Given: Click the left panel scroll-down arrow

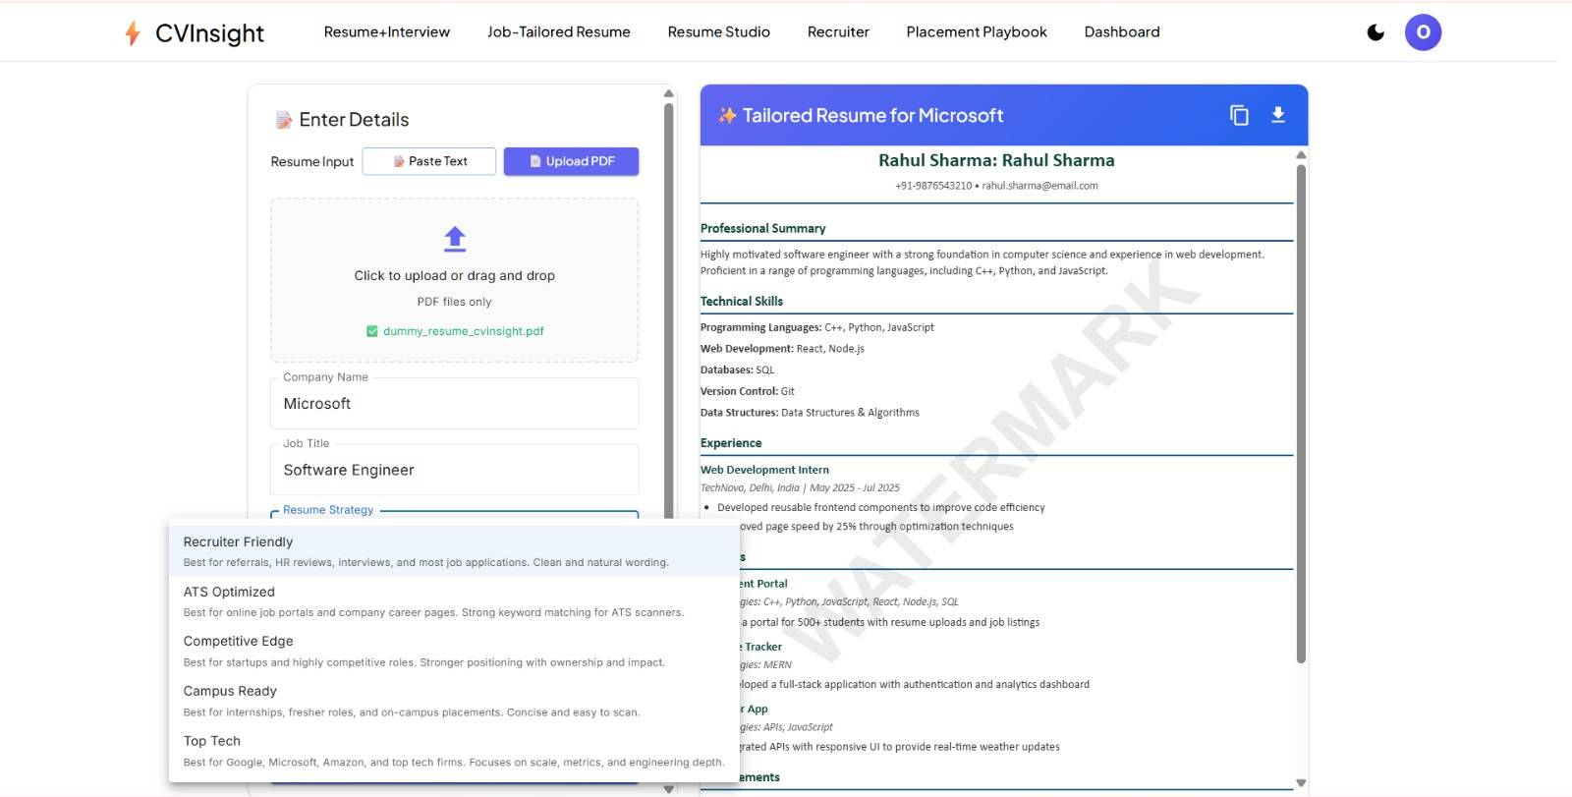Looking at the screenshot, I should click(669, 788).
